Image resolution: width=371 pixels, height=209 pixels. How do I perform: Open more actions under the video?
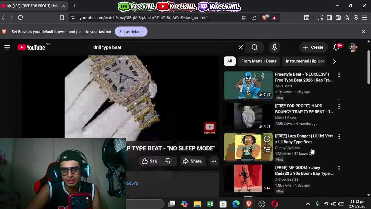point(214,161)
